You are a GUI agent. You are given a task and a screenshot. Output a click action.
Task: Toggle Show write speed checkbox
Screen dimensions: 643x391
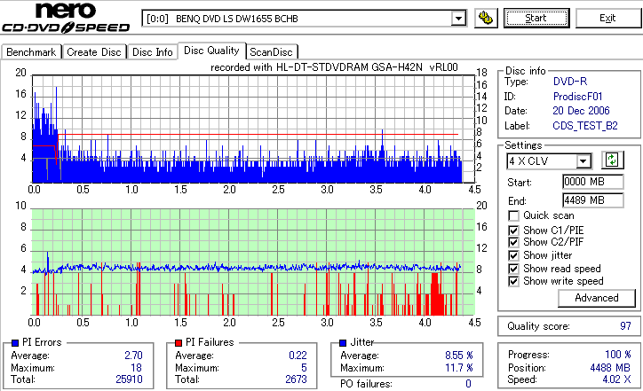coord(513,281)
